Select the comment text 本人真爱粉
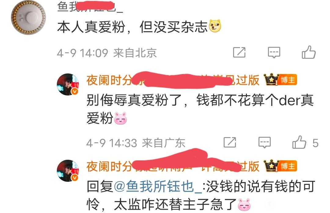Screen dimensions: 330x213 coord(91,27)
